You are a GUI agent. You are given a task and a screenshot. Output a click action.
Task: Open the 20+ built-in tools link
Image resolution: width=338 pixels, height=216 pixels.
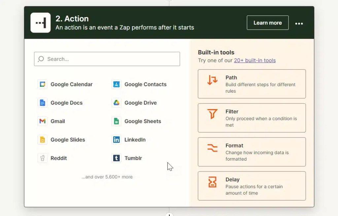254,60
